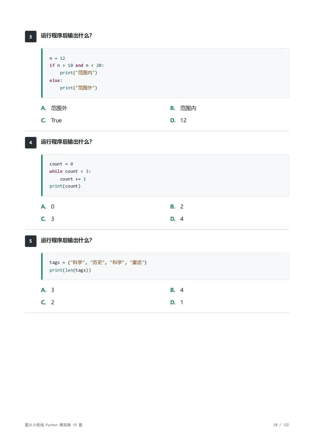This screenshot has height=441, width=314.
Task: Click the tags set code block
Action: coord(165,266)
